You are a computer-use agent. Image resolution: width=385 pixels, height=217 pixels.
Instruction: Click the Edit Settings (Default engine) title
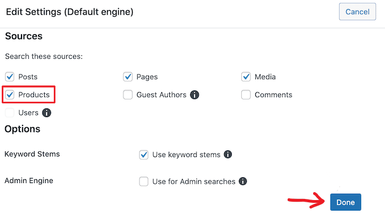(x=70, y=12)
